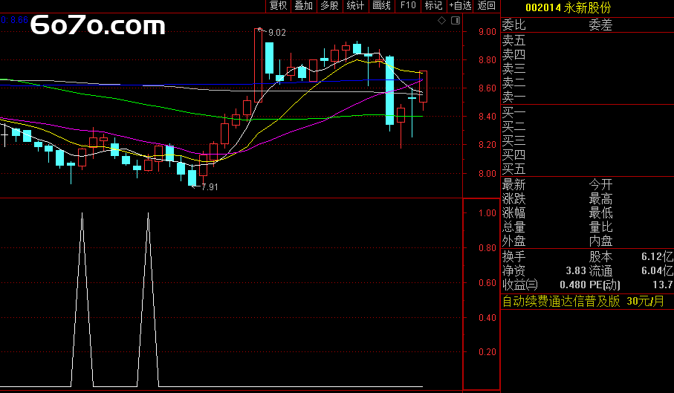Click the 委差 label

coord(600,25)
